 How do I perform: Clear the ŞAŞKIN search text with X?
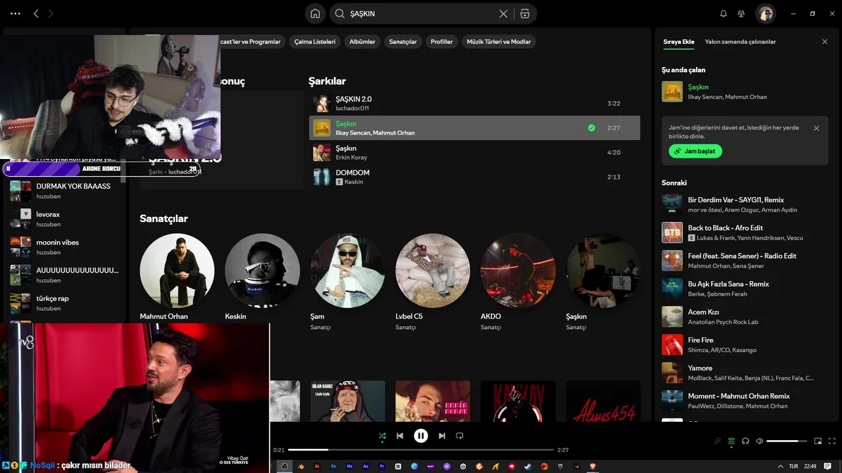[x=503, y=13]
